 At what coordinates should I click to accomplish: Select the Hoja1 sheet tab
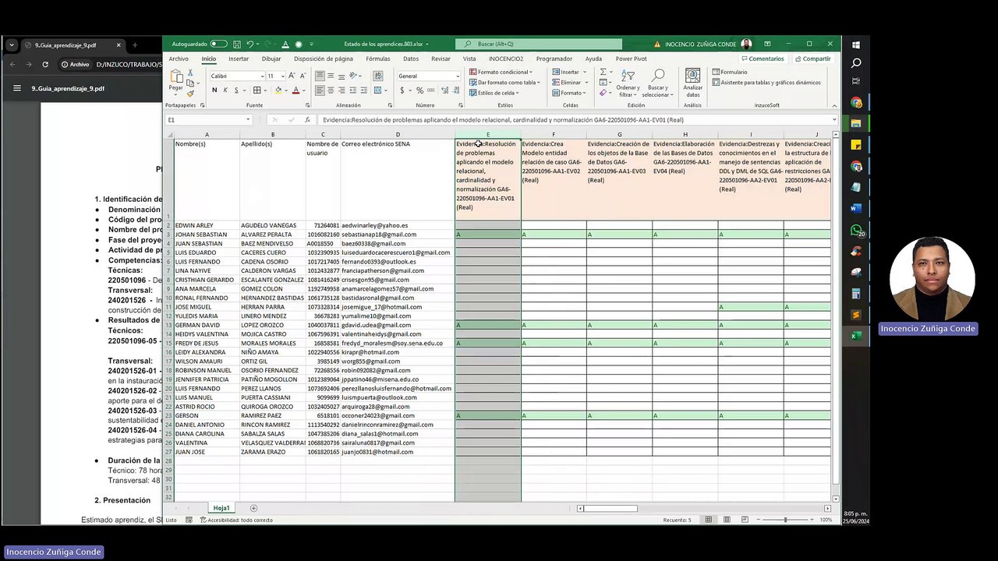pyautogui.click(x=221, y=508)
